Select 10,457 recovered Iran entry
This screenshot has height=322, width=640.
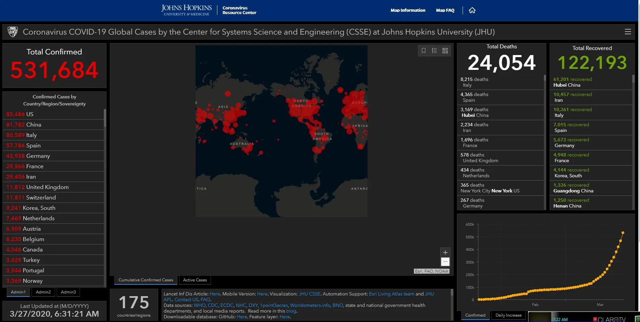[591, 97]
